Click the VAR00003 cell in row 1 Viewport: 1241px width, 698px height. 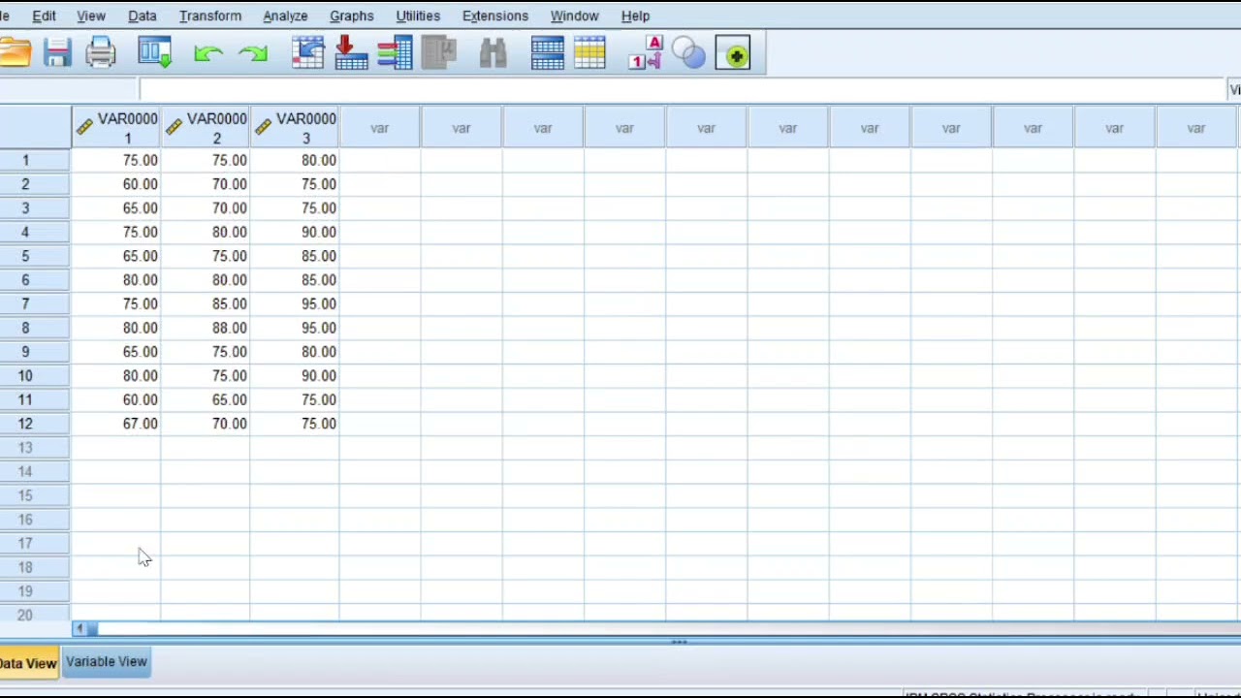coord(295,160)
